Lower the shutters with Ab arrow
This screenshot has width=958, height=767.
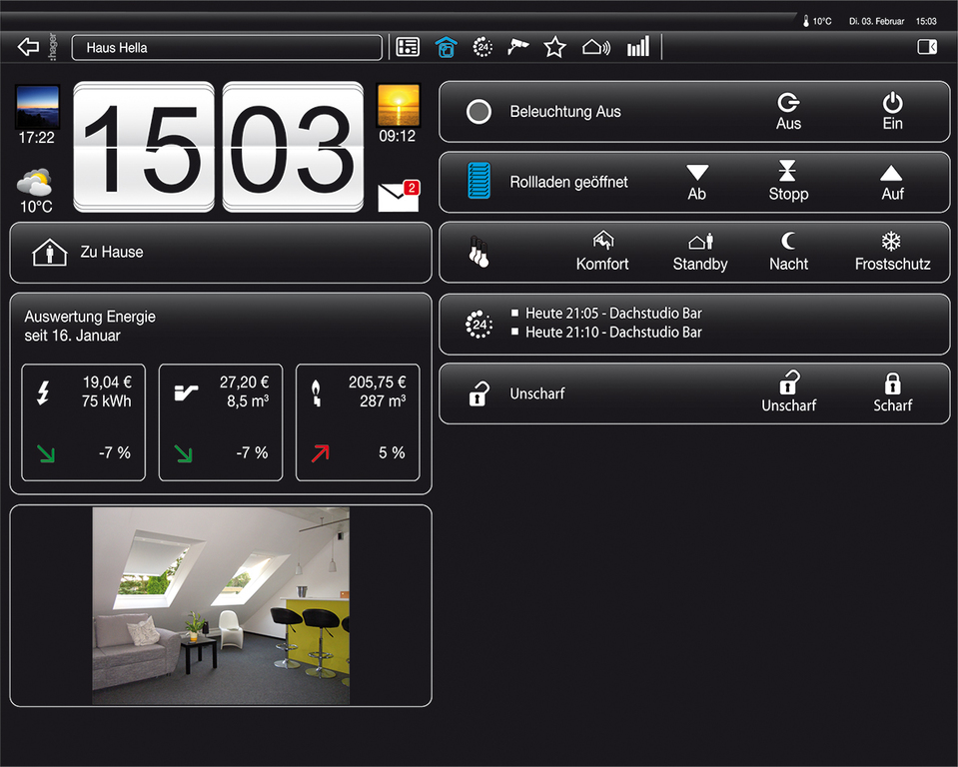point(697,182)
